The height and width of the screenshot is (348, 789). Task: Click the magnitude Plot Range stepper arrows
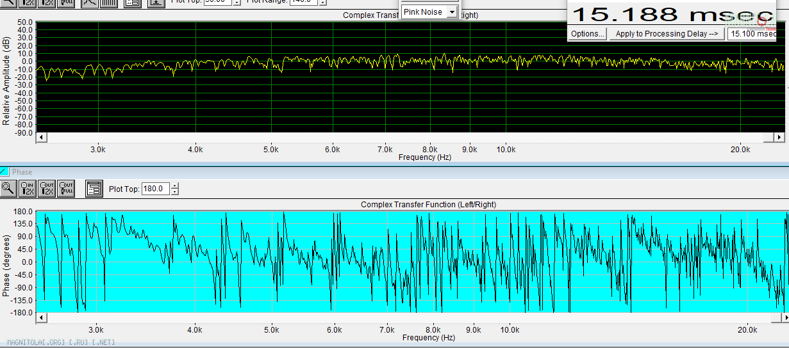point(322,2)
